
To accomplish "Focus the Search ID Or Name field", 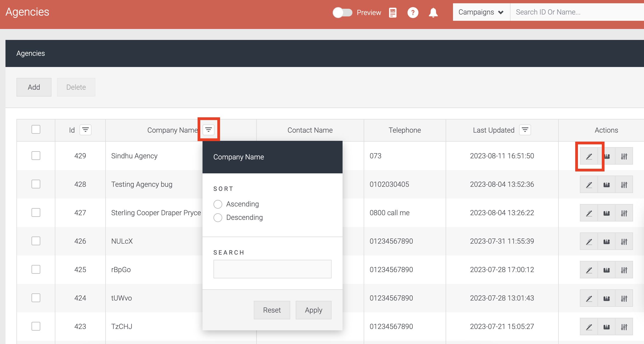I will 577,12.
